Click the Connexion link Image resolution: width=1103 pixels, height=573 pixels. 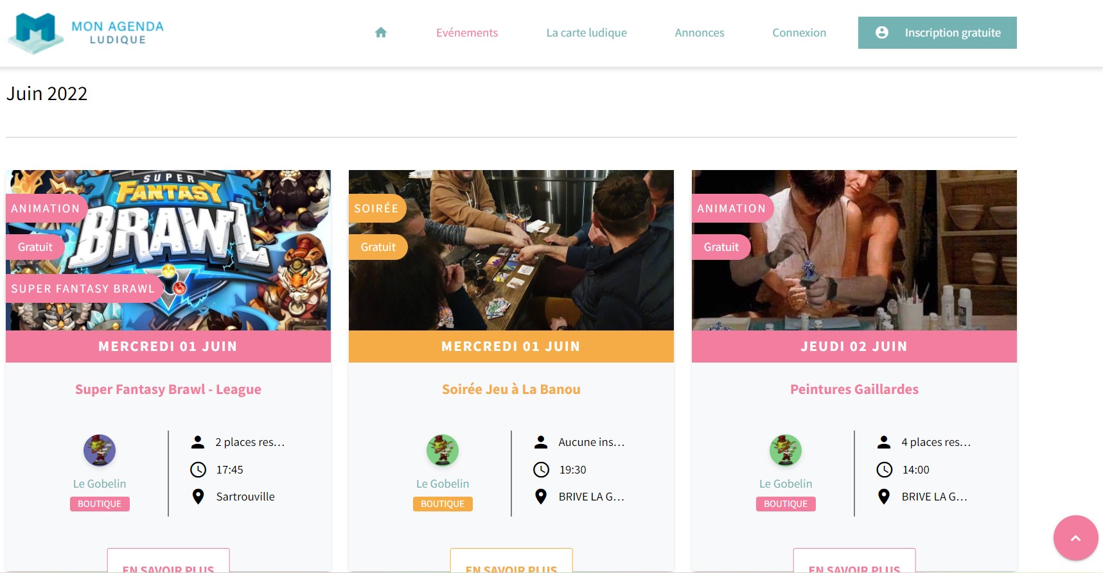[x=799, y=33]
